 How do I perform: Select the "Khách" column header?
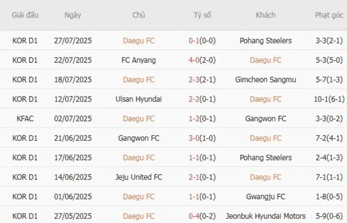coord(265,15)
